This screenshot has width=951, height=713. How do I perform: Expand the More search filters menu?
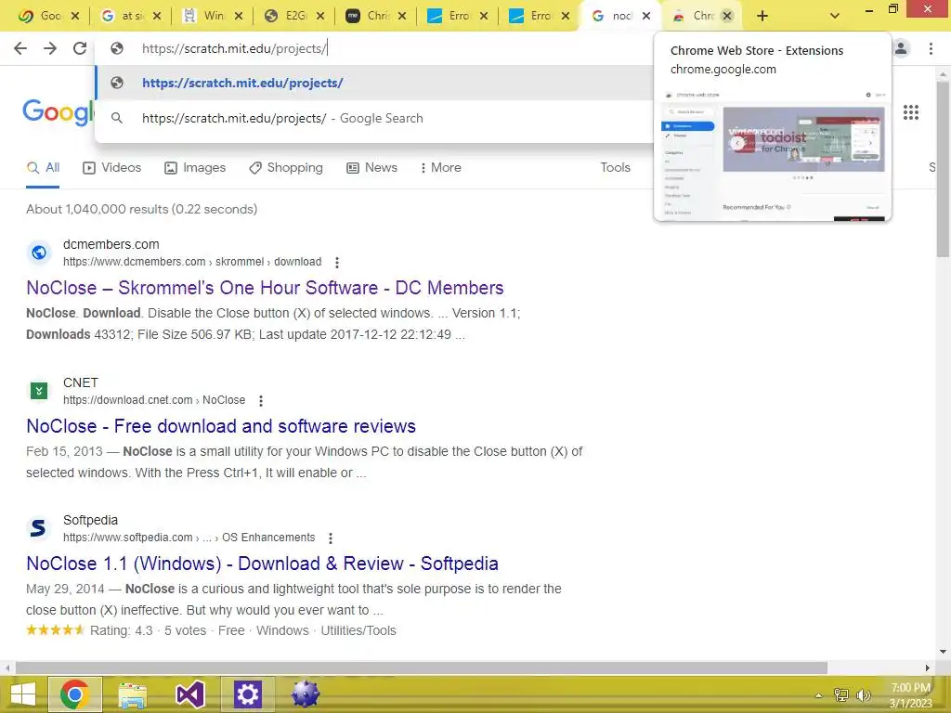coord(440,167)
